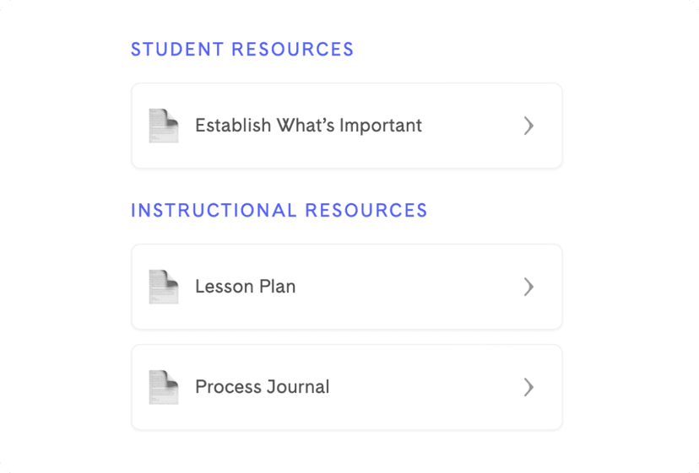Open the Lesson Plan resource card
699x473 pixels.
347,287
